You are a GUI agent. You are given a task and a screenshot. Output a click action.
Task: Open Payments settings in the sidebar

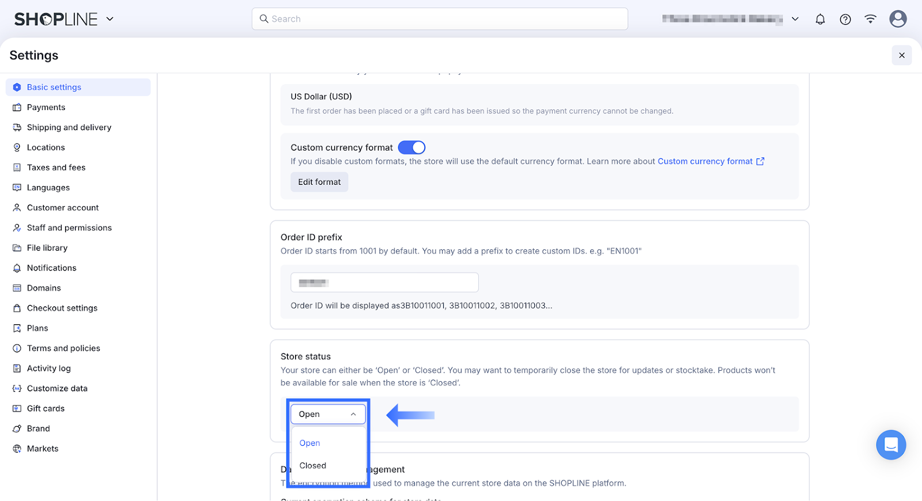pyautogui.click(x=46, y=107)
